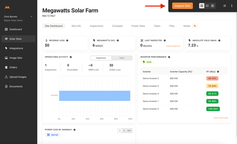Select the Demo Inverter 3 row name
The width and height of the screenshot is (237, 144).
click(x=151, y=109)
